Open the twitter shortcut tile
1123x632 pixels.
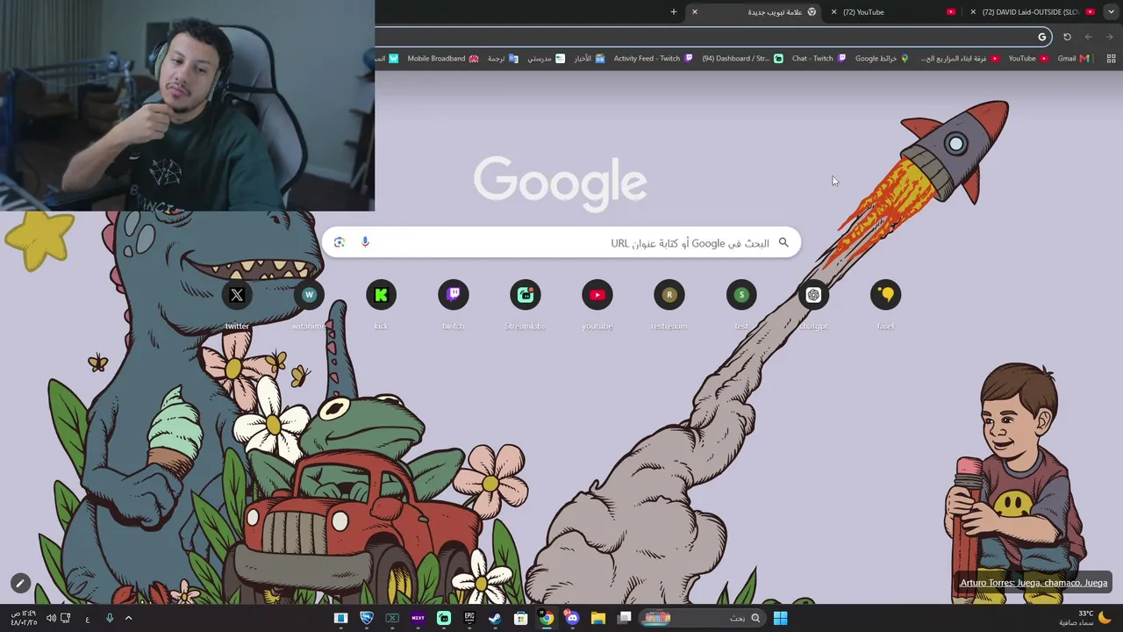coord(237,305)
